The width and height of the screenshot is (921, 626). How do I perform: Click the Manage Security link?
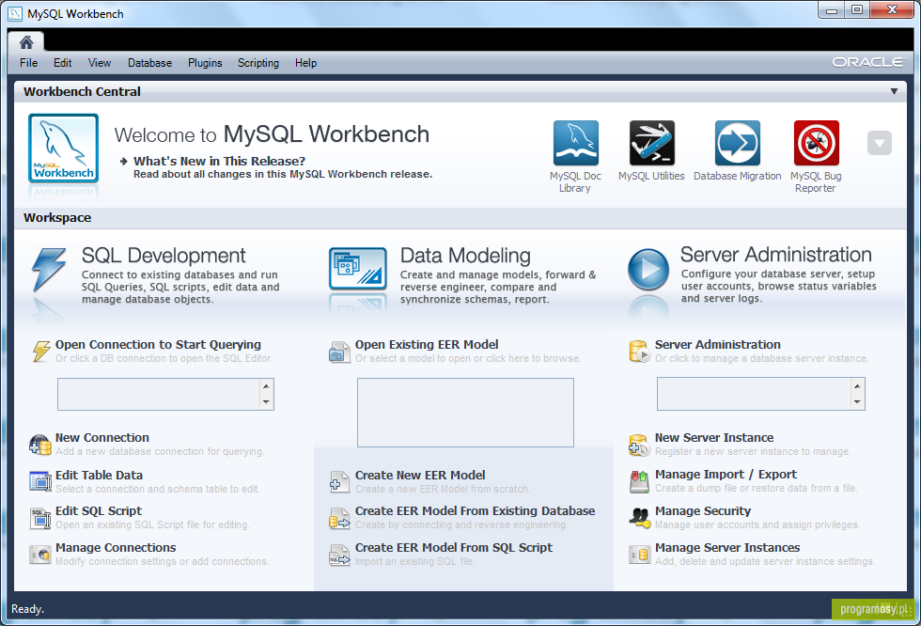tap(703, 511)
